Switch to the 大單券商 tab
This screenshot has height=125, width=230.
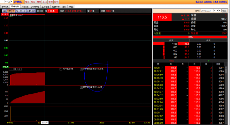point(35,7)
